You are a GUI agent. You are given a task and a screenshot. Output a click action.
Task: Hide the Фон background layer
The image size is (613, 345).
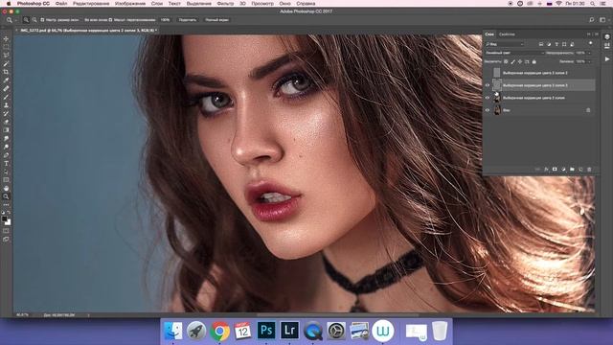click(488, 110)
